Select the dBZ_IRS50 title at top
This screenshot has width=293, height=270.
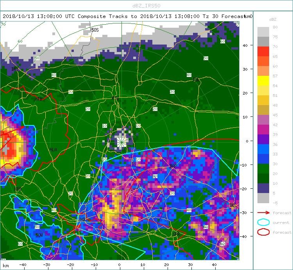(x=146, y=6)
